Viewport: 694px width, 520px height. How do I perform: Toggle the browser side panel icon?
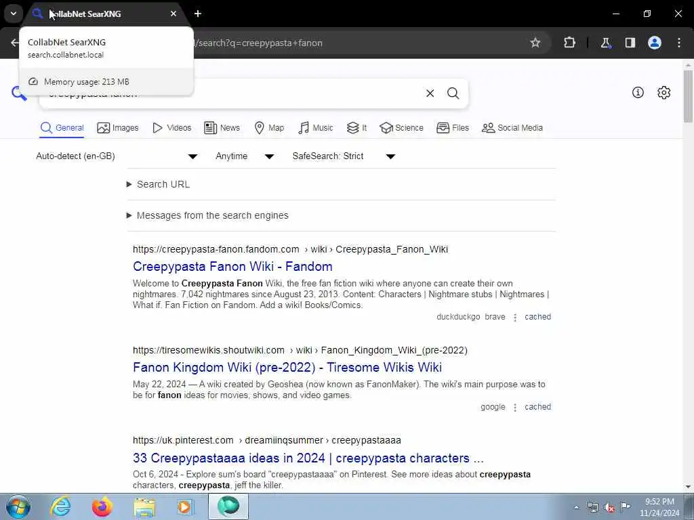click(630, 43)
